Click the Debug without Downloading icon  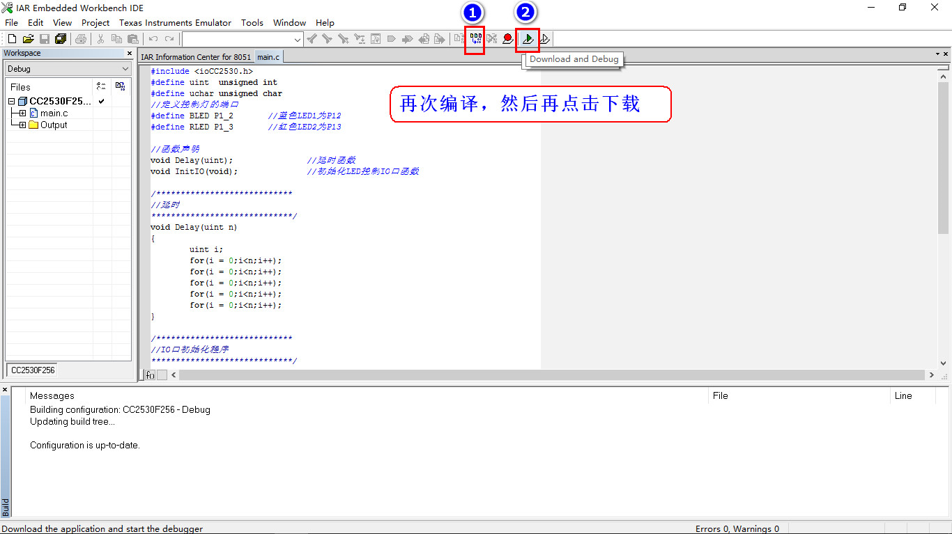pos(544,39)
